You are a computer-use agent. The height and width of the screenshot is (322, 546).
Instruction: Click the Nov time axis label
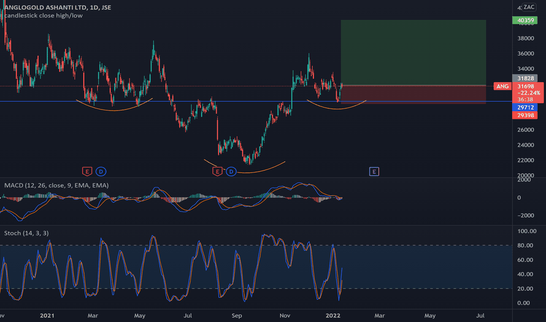(285, 316)
